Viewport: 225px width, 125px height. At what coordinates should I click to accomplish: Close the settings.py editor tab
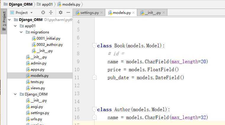click(101, 13)
